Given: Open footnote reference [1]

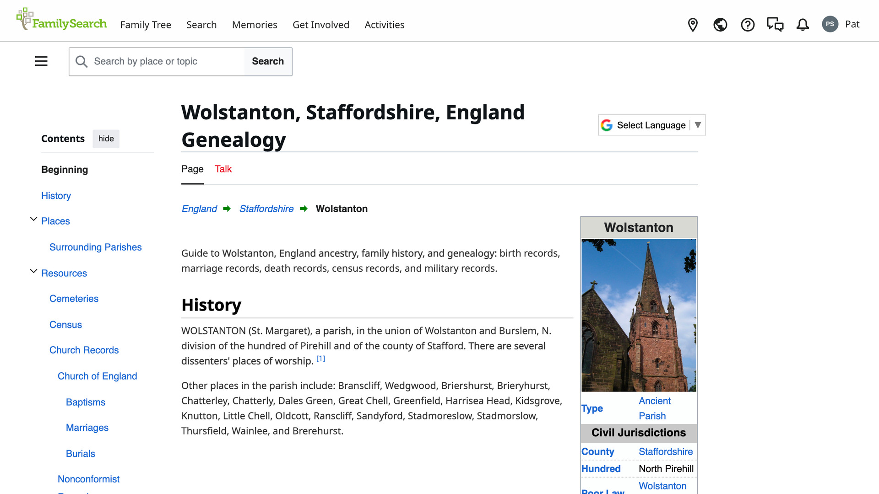Looking at the screenshot, I should 321,359.
